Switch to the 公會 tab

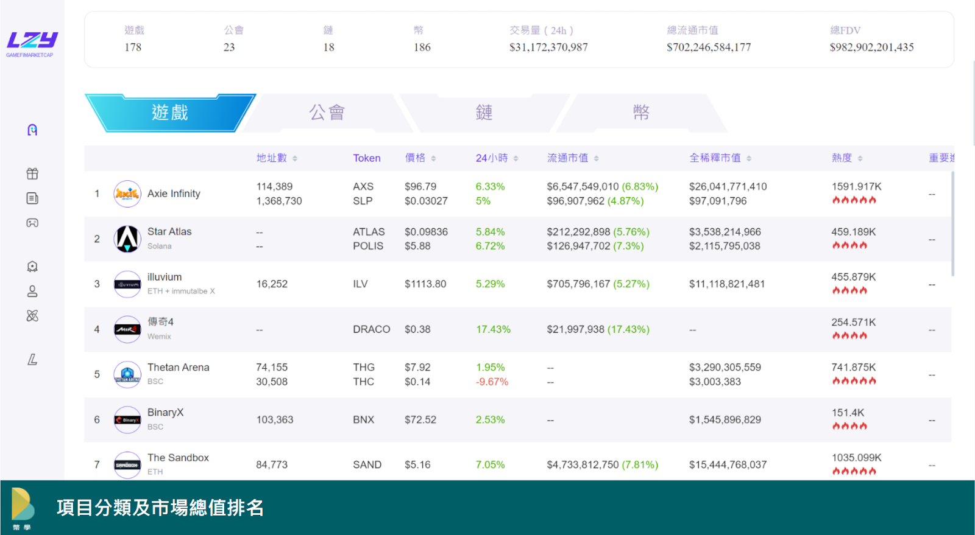[x=327, y=113]
